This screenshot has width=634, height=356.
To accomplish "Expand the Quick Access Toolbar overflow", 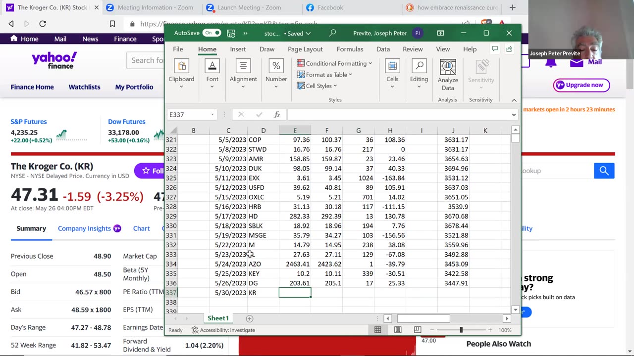I will point(246,33).
